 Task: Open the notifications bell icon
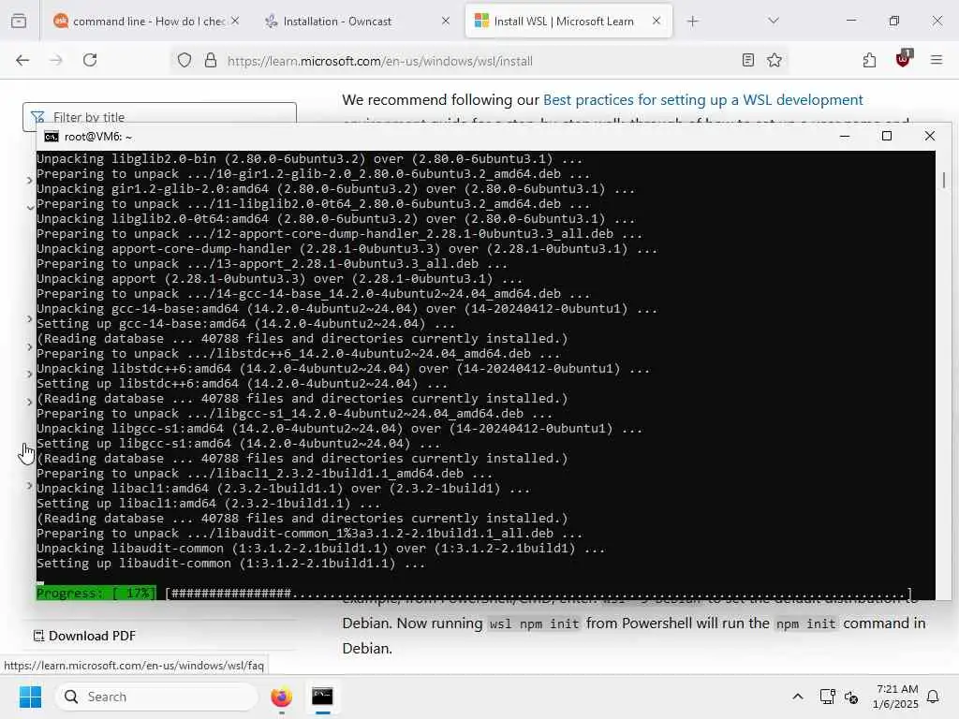(x=934, y=697)
